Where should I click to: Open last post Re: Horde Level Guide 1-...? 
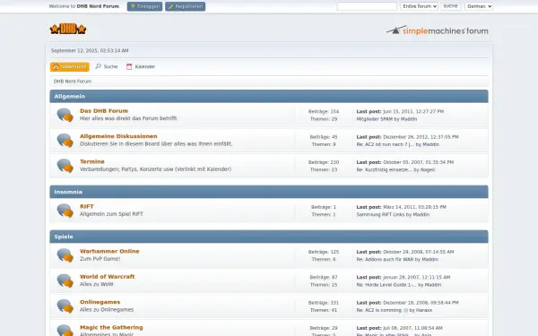pyautogui.click(x=386, y=285)
